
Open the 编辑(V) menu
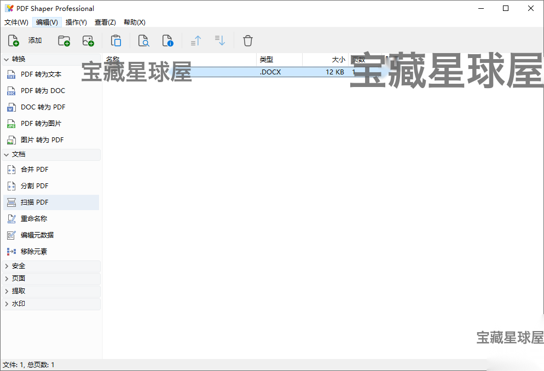point(47,22)
